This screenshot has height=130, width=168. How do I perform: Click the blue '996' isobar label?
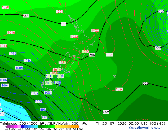pos(44,117)
